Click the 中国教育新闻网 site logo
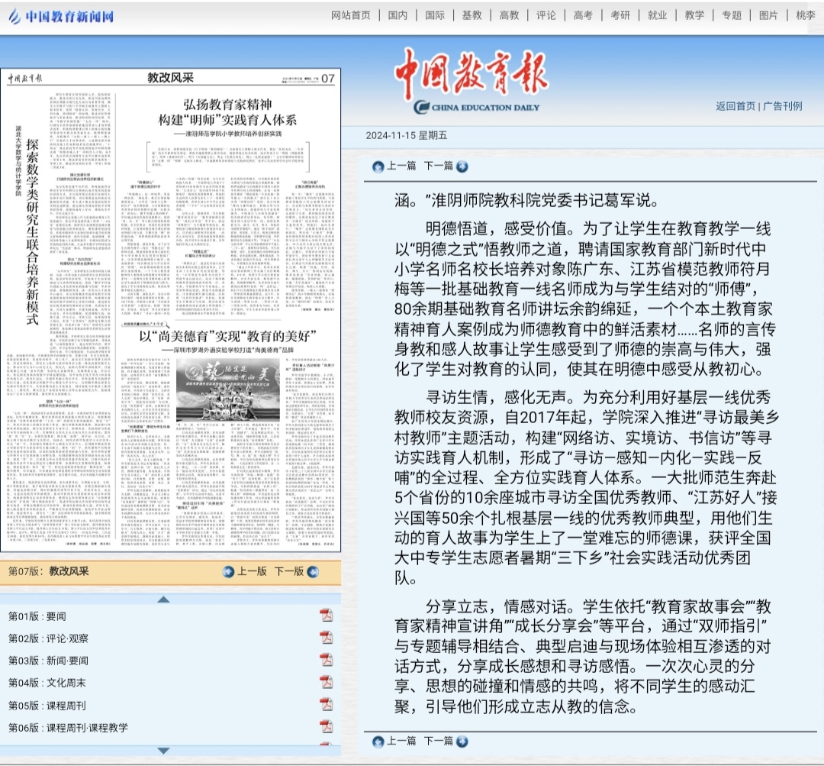The image size is (824, 766). point(61,16)
